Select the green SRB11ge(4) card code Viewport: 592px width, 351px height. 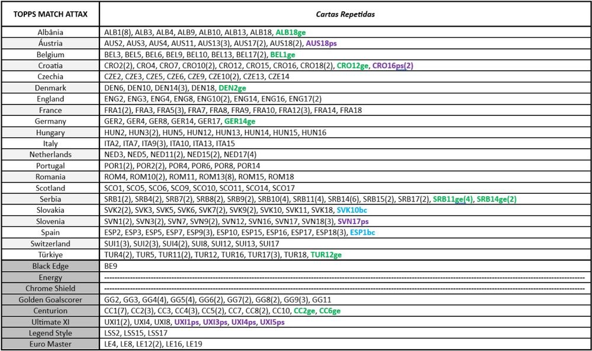(453, 199)
